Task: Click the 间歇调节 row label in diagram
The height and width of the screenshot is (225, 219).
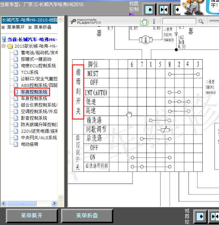Action: 96,129
